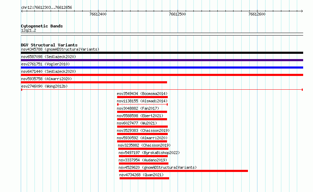Open nsv5497197 (ByrskaBishop2022) variant label
313x192 pixels.
149,153
